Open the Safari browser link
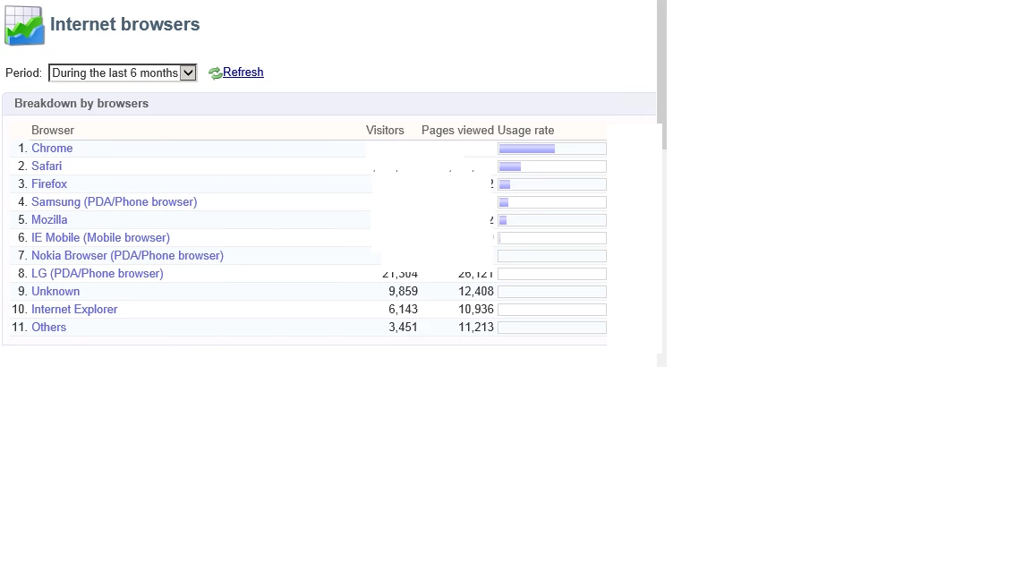 pyautogui.click(x=47, y=166)
